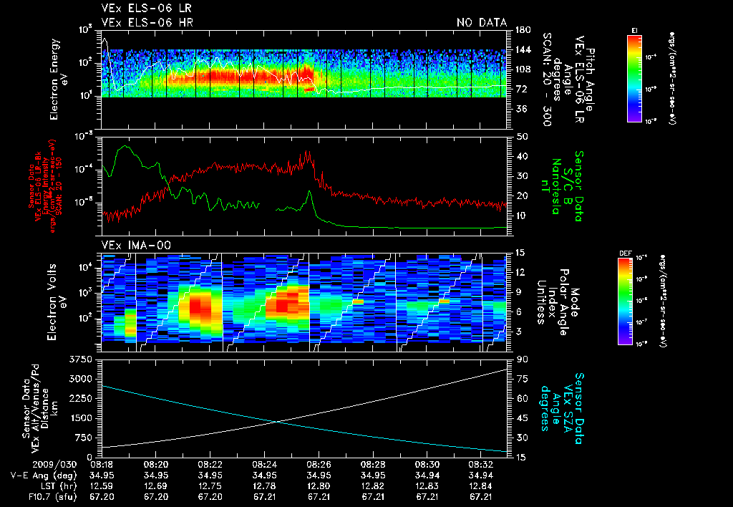Click the 40 nT tick label
This screenshot has height=507, width=733.
pyautogui.click(x=521, y=156)
